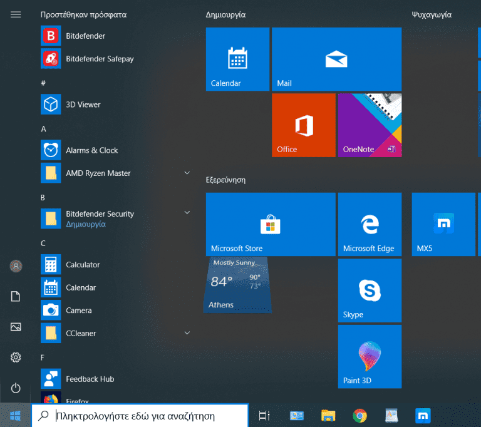Image resolution: width=481 pixels, height=427 pixels.
Task: Launch the Office tile
Action: click(x=304, y=125)
